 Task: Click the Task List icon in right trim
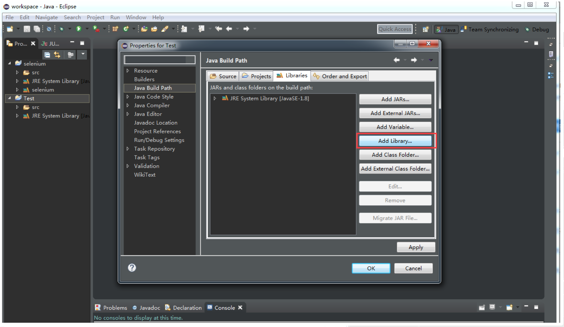pyautogui.click(x=551, y=54)
